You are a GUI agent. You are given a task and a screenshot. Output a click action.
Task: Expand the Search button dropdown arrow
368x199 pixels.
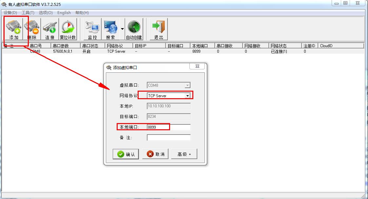pyautogui.click(x=122, y=29)
